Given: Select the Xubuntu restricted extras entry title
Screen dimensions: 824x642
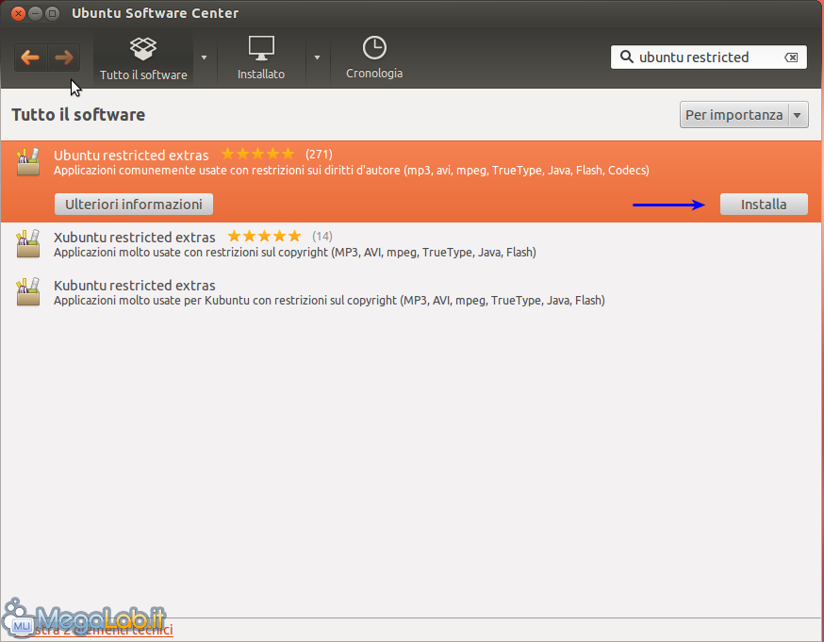Looking at the screenshot, I should [x=135, y=238].
